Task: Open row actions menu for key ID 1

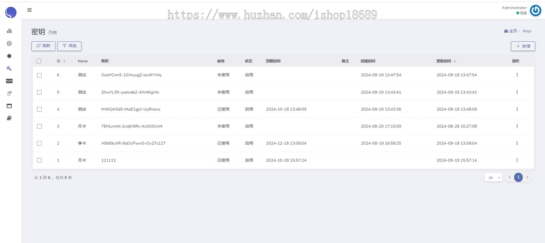Action: coord(517,160)
